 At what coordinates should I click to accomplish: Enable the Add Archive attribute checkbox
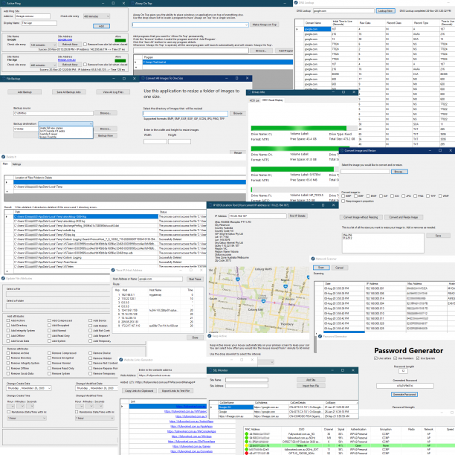8,320
